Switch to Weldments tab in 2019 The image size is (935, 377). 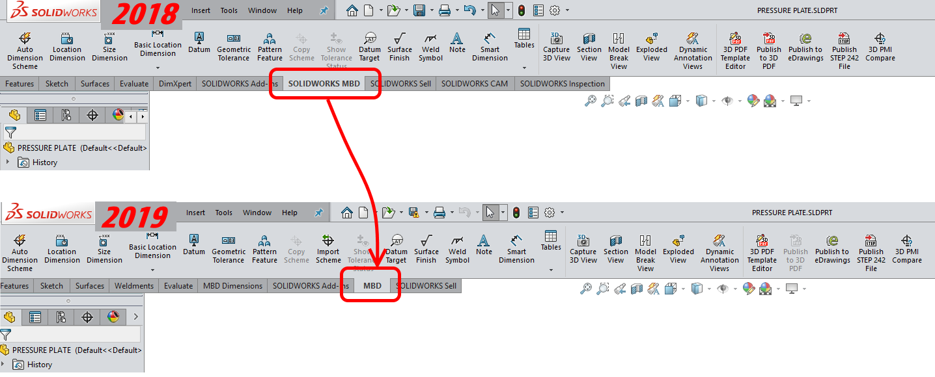(134, 285)
